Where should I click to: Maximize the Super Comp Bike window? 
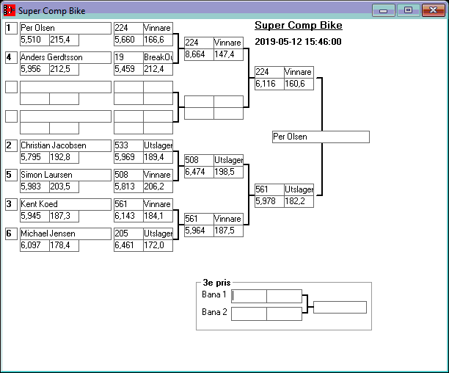(x=408, y=10)
